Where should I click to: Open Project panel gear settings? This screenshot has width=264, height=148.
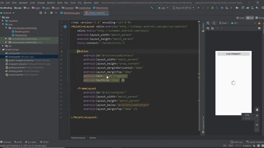[x=51, y=13]
